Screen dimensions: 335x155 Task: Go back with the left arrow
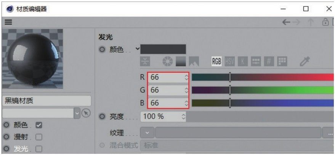coord(286,22)
